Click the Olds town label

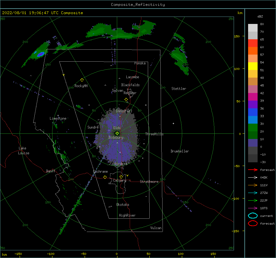[117, 128]
